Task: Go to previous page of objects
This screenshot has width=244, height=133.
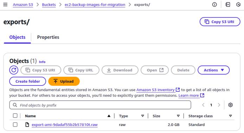Action: (x=203, y=105)
